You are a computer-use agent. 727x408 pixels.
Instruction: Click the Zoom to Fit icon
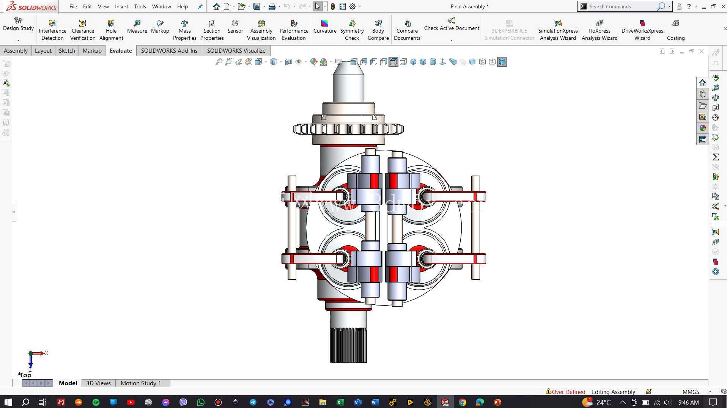pyautogui.click(x=219, y=62)
